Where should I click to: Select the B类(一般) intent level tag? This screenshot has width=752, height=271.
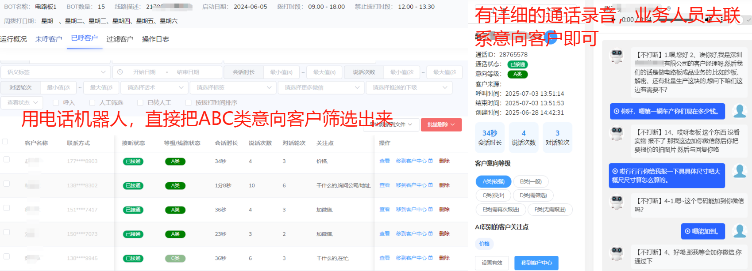click(x=531, y=181)
